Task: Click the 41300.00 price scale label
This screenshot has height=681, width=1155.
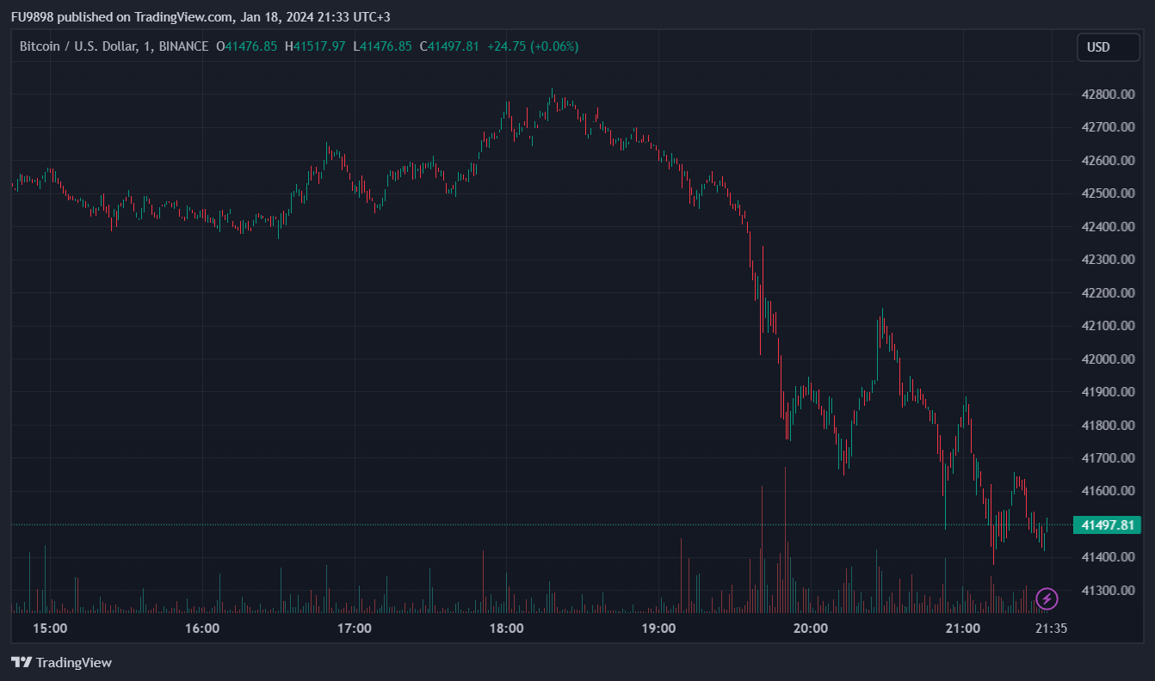Action: click(1107, 591)
